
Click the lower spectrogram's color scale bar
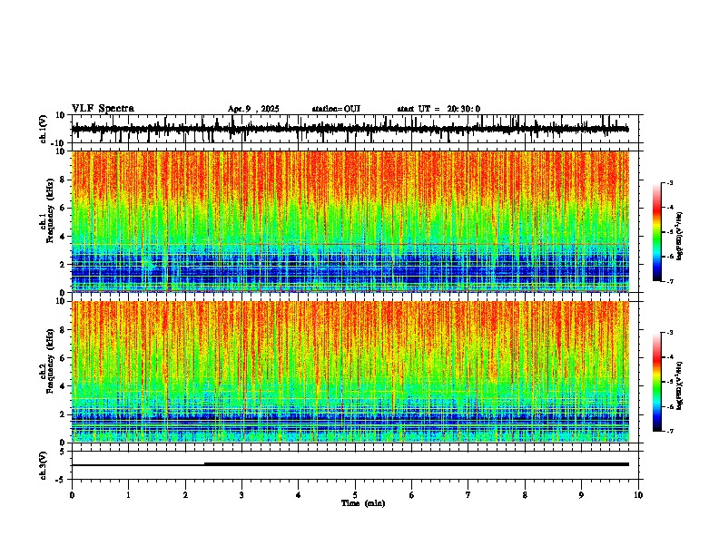(656, 382)
